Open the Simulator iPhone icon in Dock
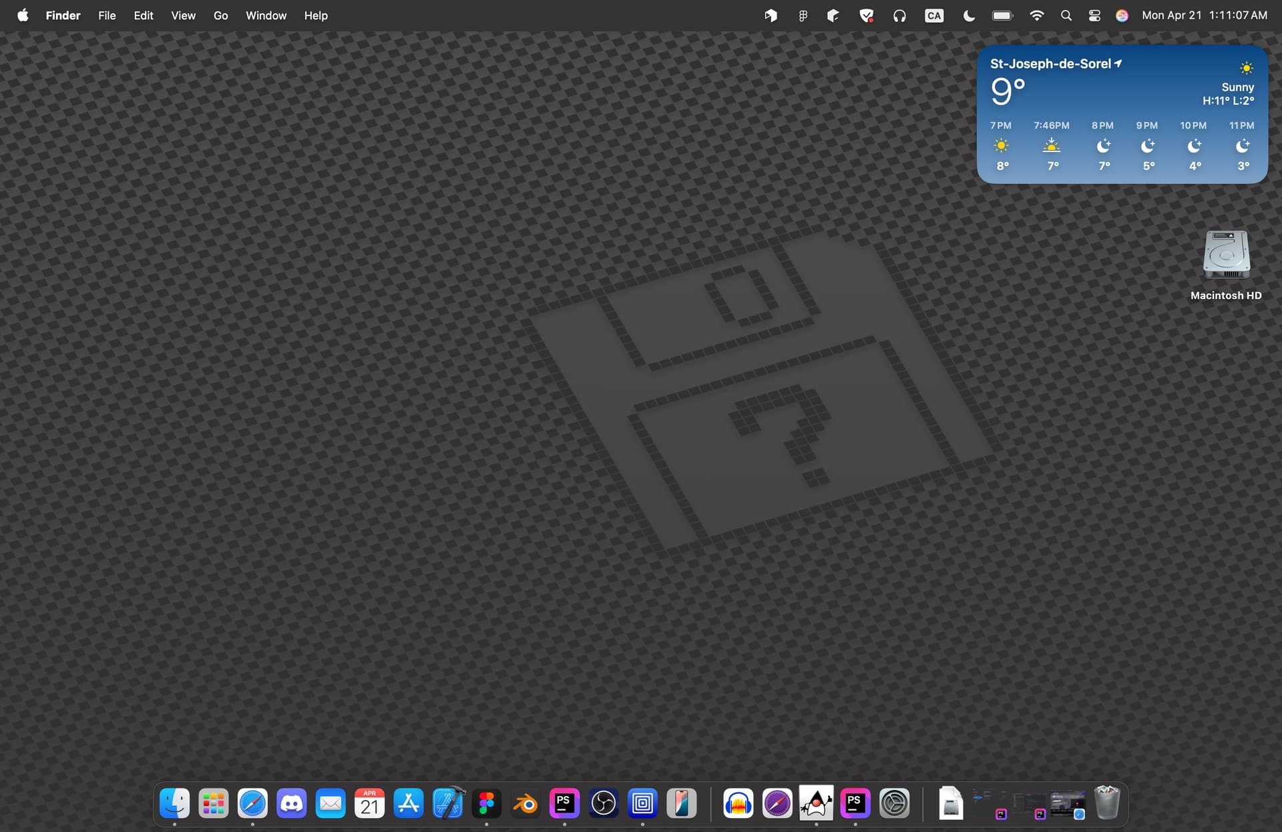Image resolution: width=1282 pixels, height=832 pixels. pos(681,803)
